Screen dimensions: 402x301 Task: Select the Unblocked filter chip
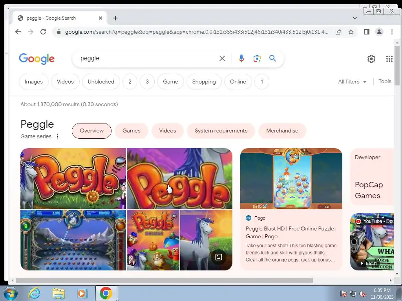point(101,82)
